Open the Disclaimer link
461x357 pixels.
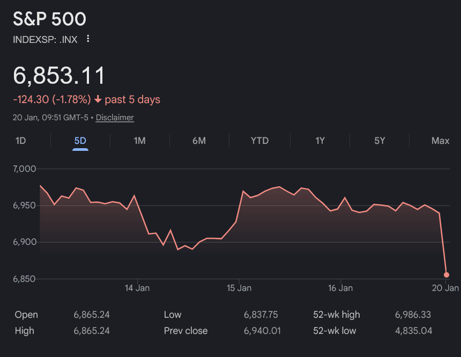115,118
